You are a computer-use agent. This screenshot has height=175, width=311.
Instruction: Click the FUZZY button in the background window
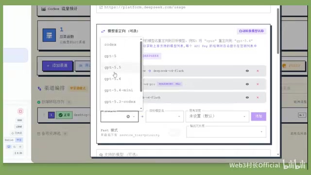294,66
